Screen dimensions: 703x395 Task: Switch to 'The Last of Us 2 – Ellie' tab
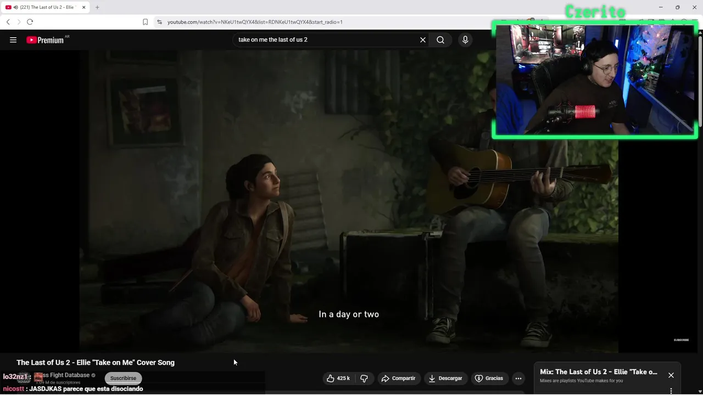[x=47, y=7]
